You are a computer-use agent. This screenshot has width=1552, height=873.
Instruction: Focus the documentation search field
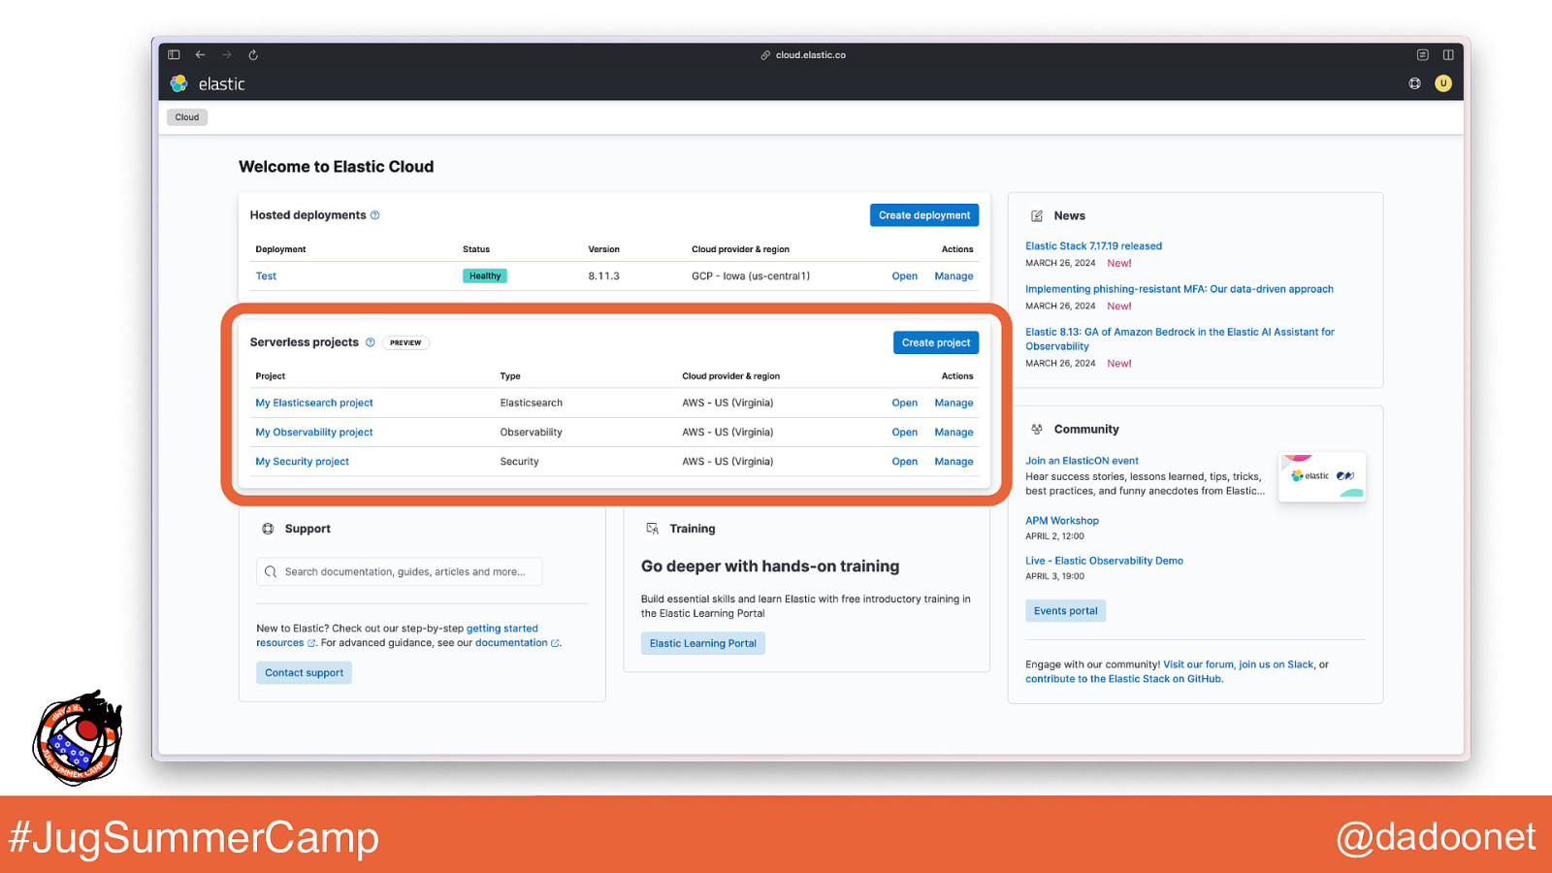click(x=399, y=572)
